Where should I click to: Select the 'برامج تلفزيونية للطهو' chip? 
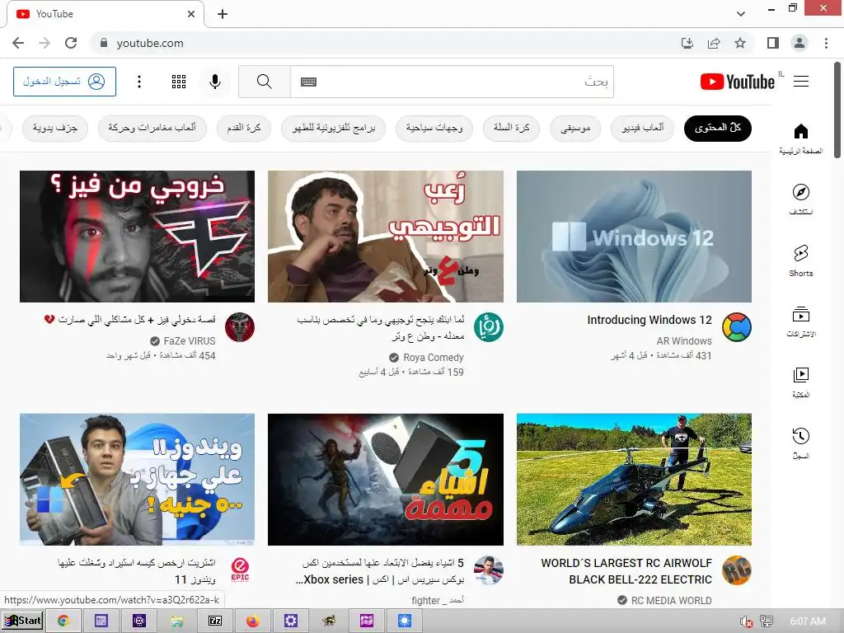(x=333, y=128)
